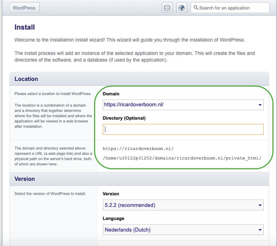Click the Directory (Optional) label
Viewport: 277px width, 246px height.
pos(124,118)
